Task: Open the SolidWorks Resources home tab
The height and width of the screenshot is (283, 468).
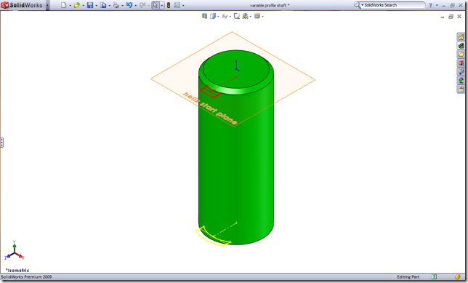Action: pos(461,37)
